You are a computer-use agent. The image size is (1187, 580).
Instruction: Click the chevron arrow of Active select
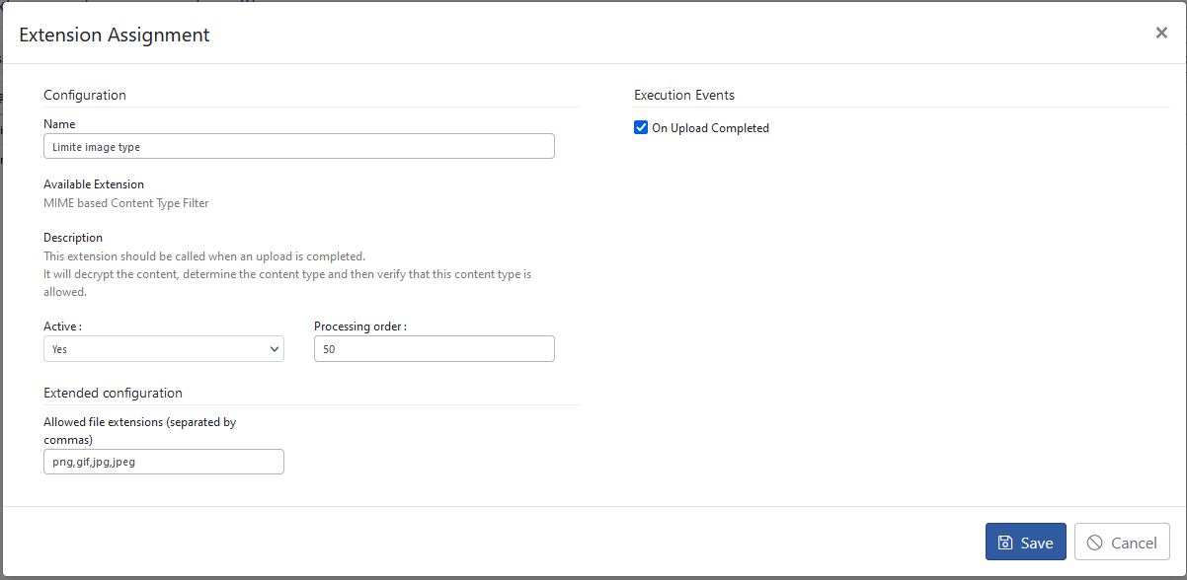(274, 349)
